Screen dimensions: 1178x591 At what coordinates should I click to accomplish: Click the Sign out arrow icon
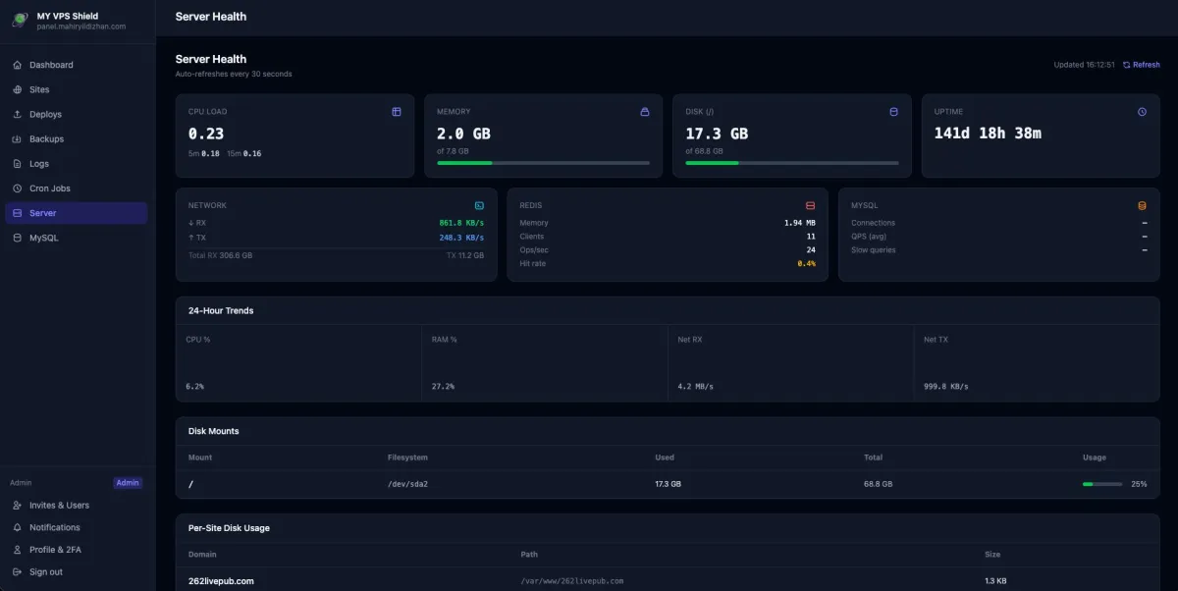click(x=18, y=572)
